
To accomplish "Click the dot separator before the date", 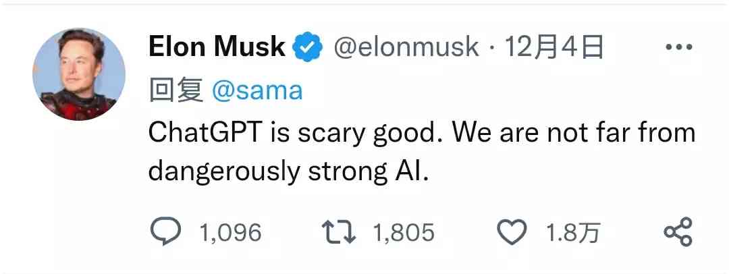I will click(491, 48).
